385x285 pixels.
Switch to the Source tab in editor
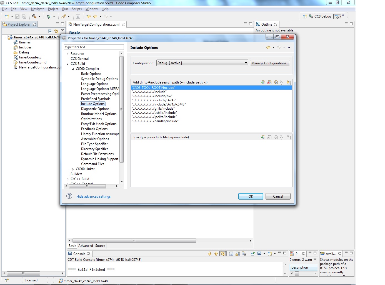point(100,246)
